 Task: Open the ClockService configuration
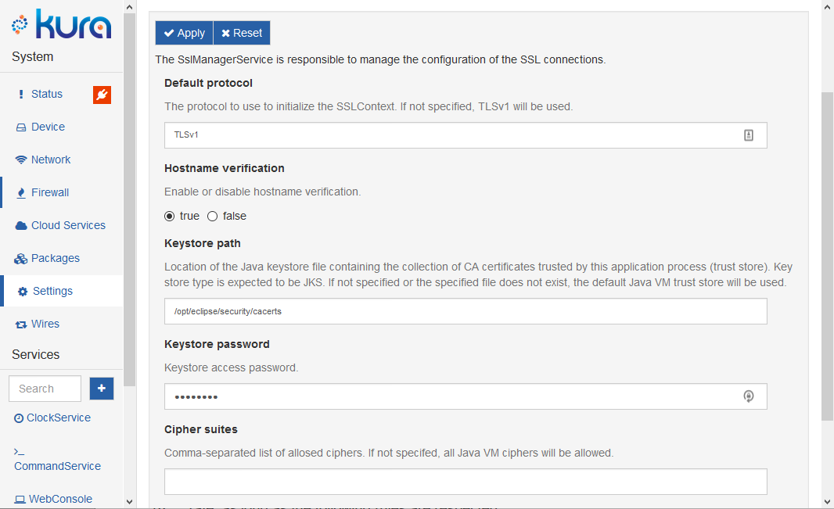pos(58,418)
